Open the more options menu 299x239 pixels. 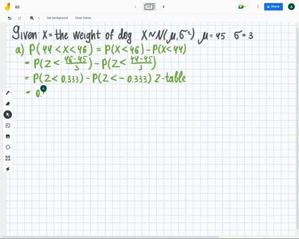pyautogui.click(x=258, y=7)
